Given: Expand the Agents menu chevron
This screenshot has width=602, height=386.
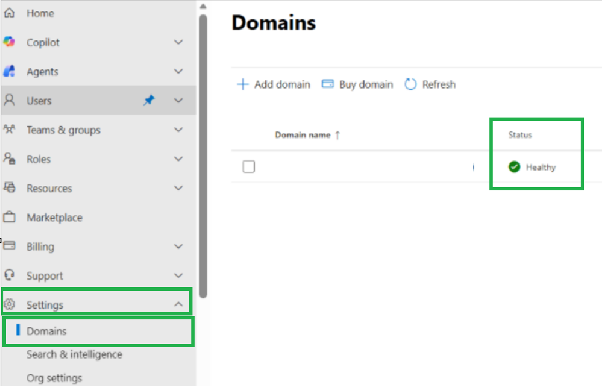Looking at the screenshot, I should coord(178,71).
